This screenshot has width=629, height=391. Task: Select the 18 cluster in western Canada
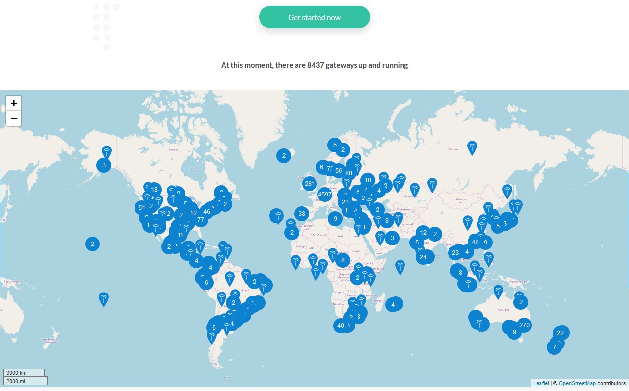(x=154, y=189)
